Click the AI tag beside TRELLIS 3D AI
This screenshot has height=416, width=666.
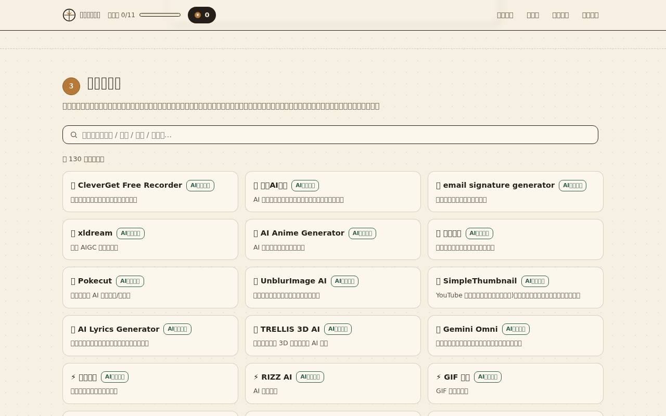coord(338,329)
